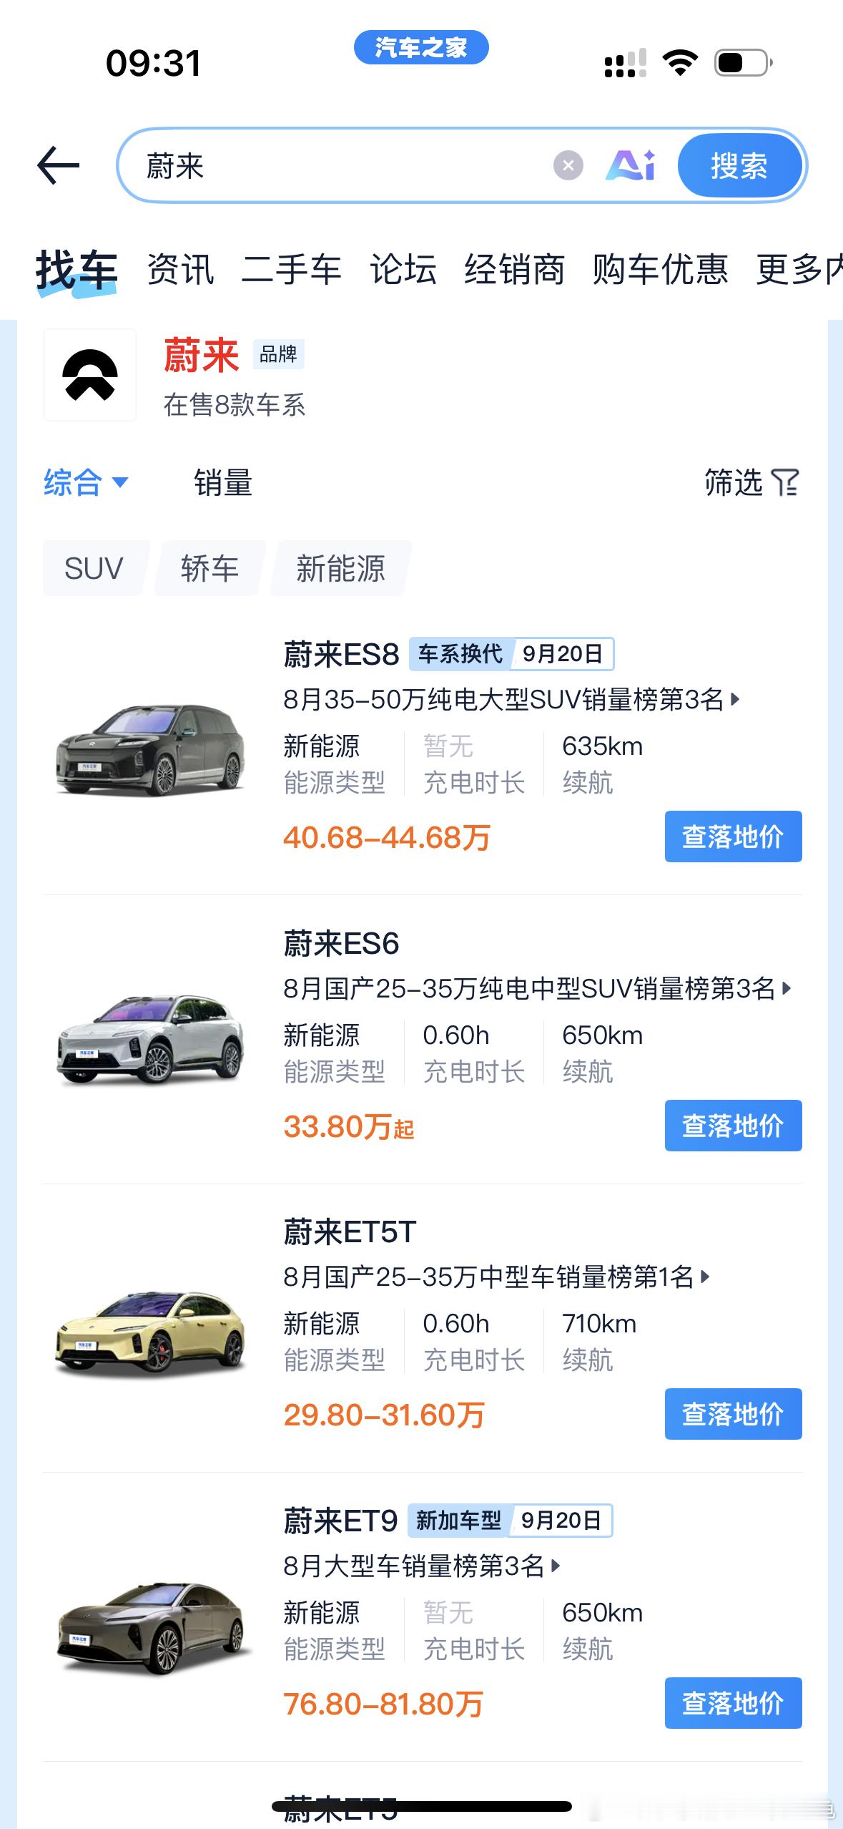
Task: Click the blue 搜索 button
Action: pos(739,166)
